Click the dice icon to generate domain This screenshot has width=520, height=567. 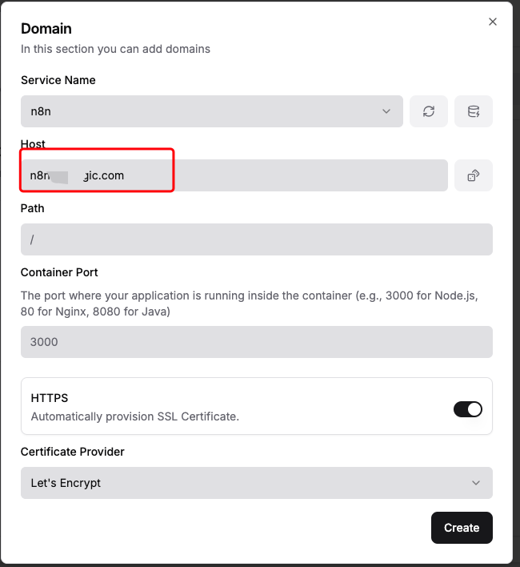point(474,175)
